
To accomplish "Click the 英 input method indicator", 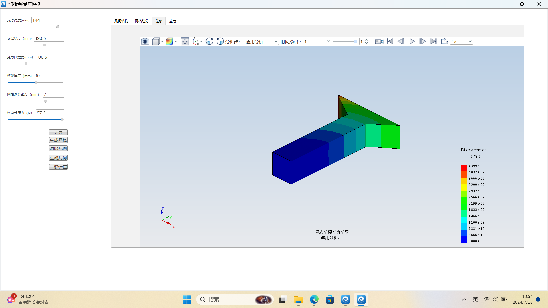I will pos(475,299).
